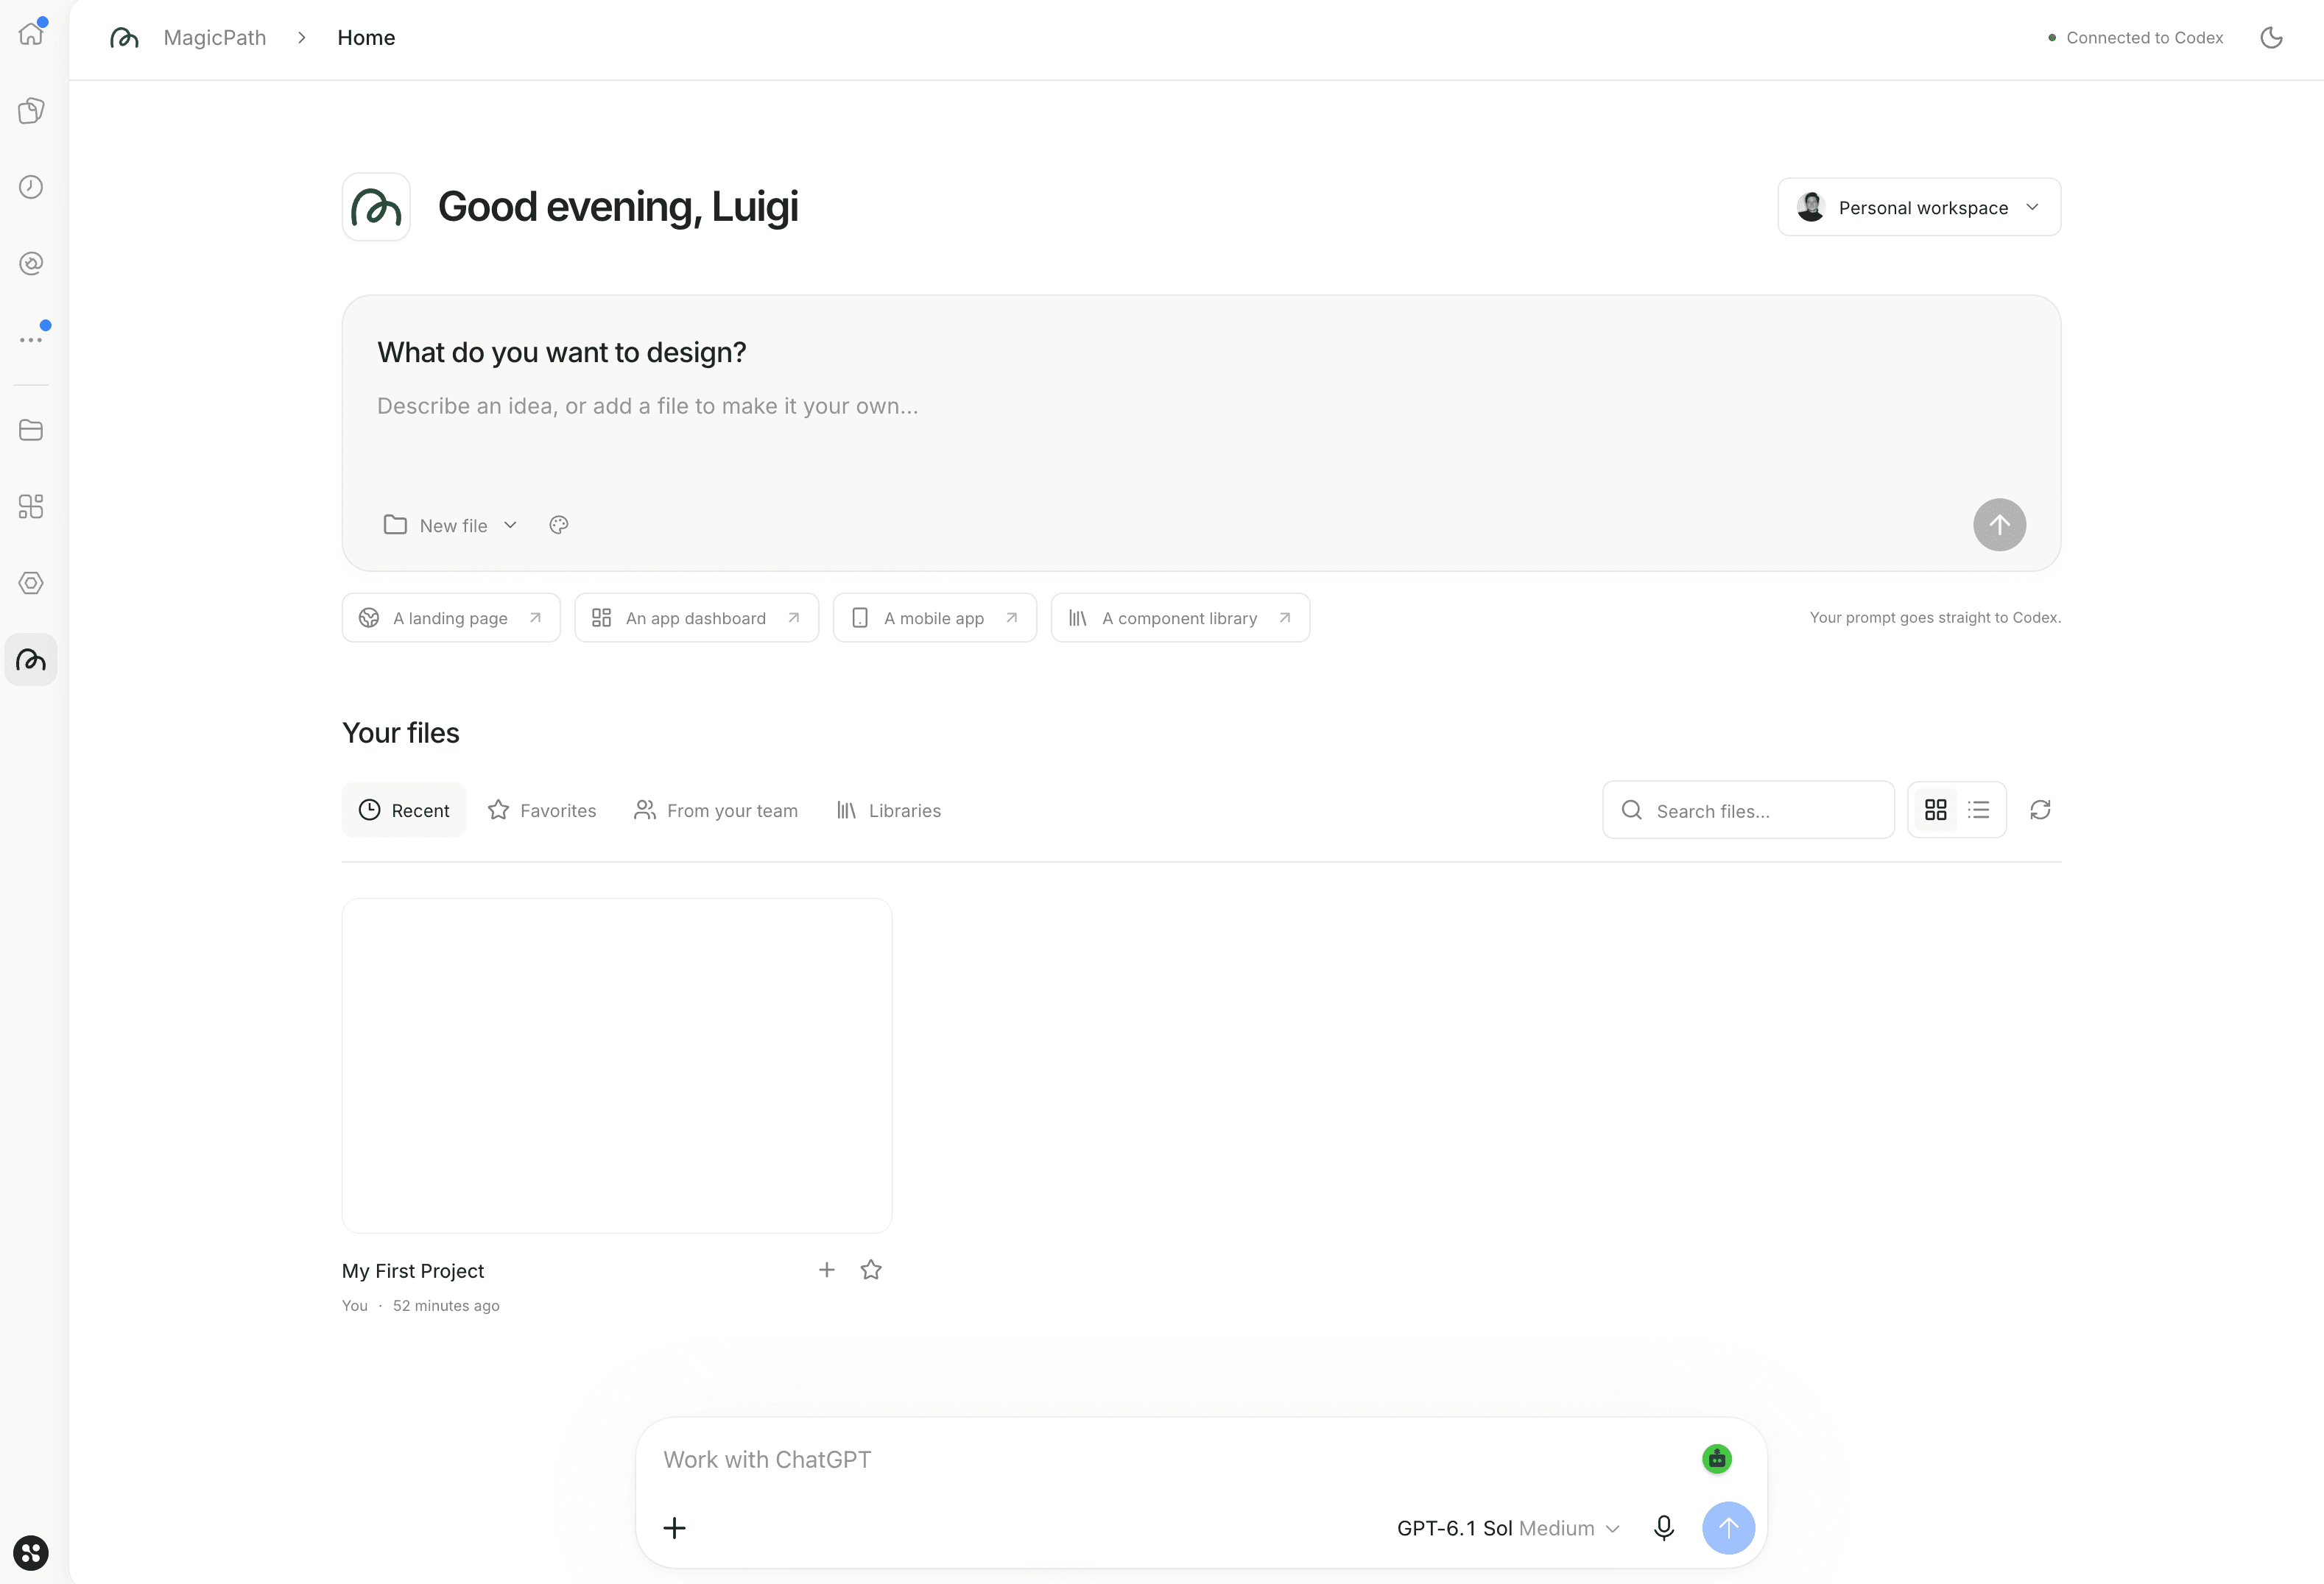2324x1584 pixels.
Task: Open the GPT-6.1 Sol Medium model selector
Action: [x=1508, y=1528]
